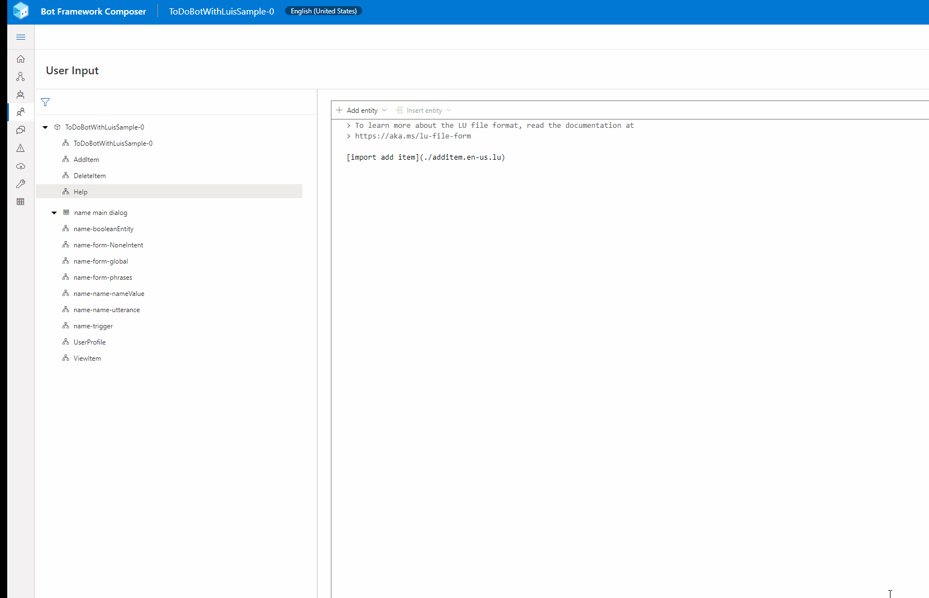
Task: Collapse the name main dialog node
Action: (x=54, y=213)
